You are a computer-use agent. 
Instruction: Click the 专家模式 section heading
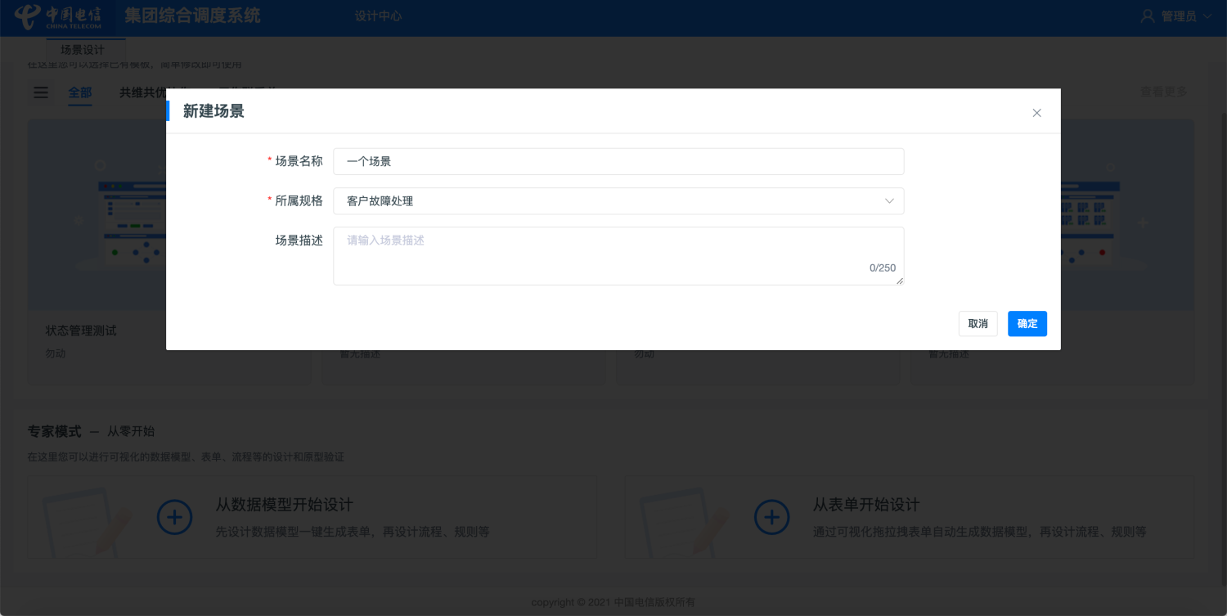coord(54,431)
